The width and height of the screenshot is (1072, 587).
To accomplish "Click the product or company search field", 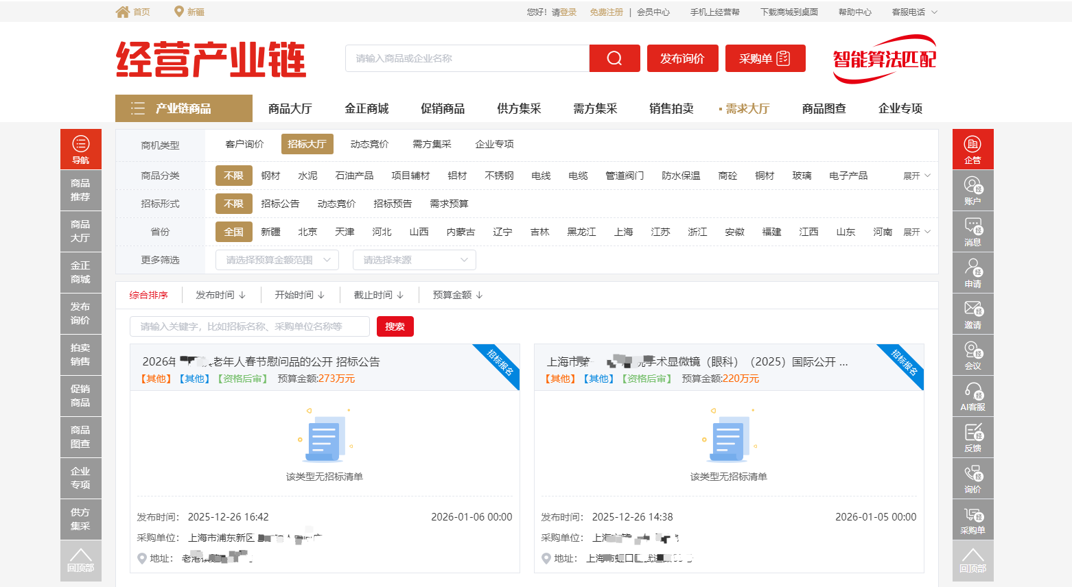I will 467,58.
